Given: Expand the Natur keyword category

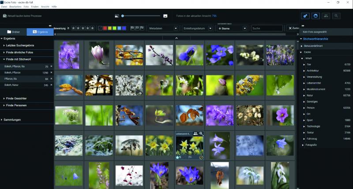Looking at the screenshot, I should point(304,95).
